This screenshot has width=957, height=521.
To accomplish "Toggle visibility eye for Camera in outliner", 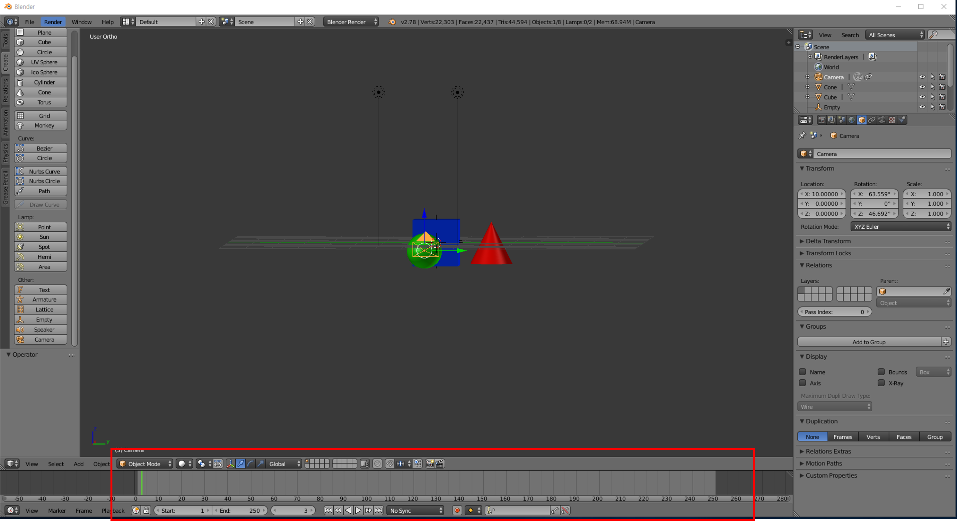I will tap(922, 77).
